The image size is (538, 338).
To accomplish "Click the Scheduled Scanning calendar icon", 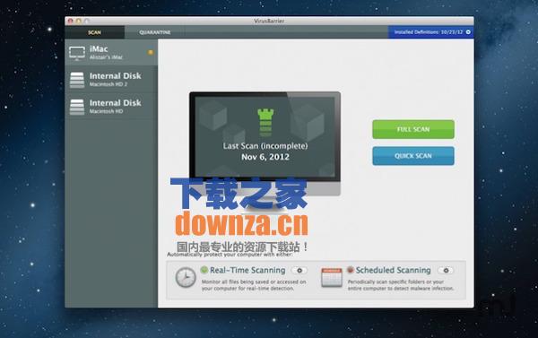I will pyautogui.click(x=332, y=278).
